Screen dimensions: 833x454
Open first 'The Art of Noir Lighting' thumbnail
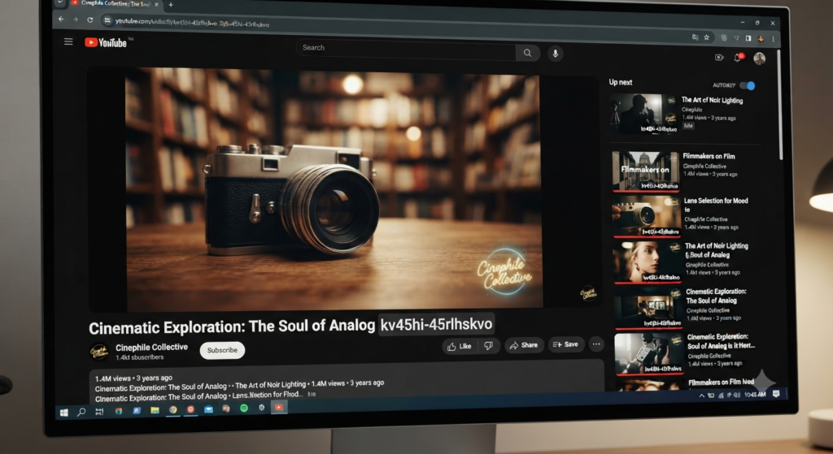[x=643, y=114]
